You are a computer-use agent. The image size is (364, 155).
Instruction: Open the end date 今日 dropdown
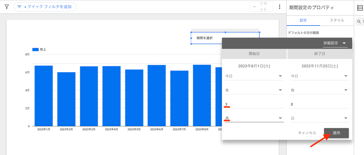click(320, 76)
